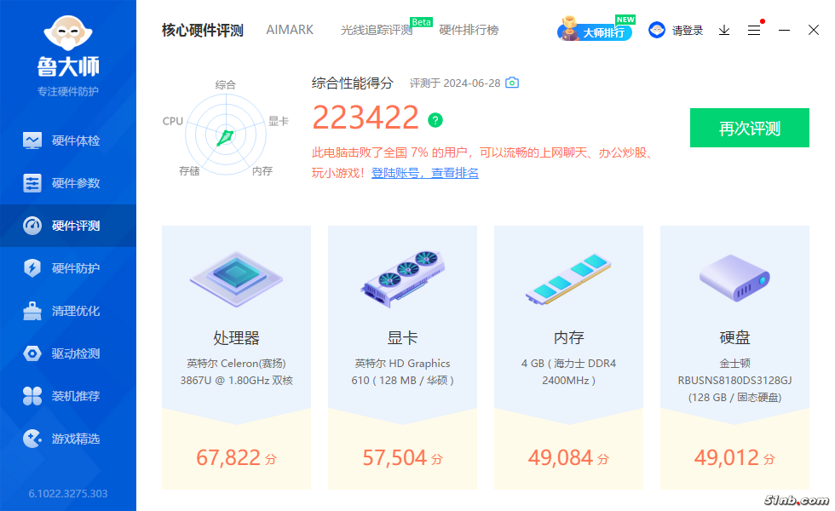Select 硬件评测 in the sidebar

(68, 226)
